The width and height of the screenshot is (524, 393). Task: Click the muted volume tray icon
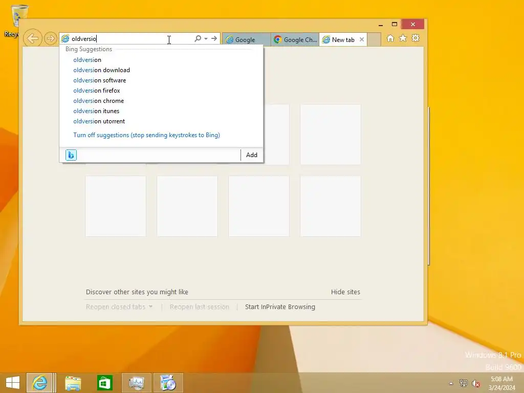click(476, 383)
